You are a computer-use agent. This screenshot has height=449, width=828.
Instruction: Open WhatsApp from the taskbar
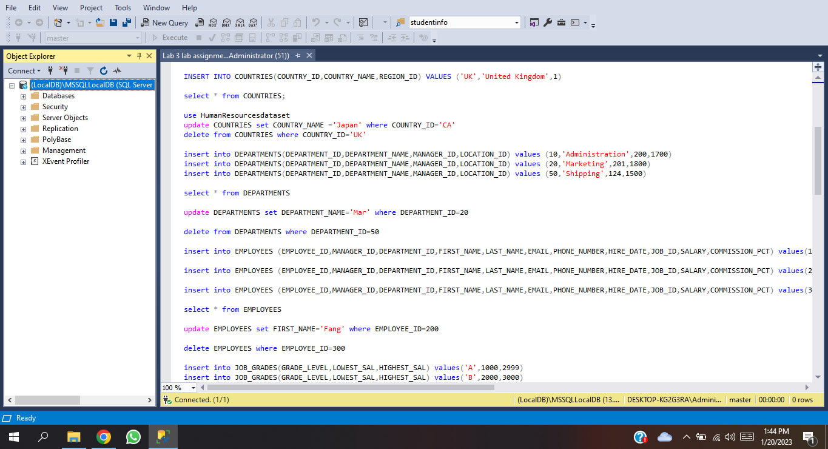(133, 436)
